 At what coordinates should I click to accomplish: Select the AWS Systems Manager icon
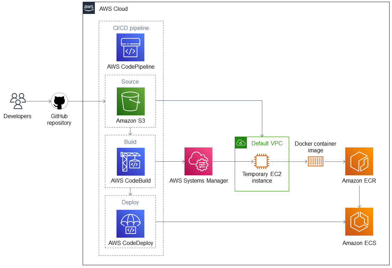[198, 161]
